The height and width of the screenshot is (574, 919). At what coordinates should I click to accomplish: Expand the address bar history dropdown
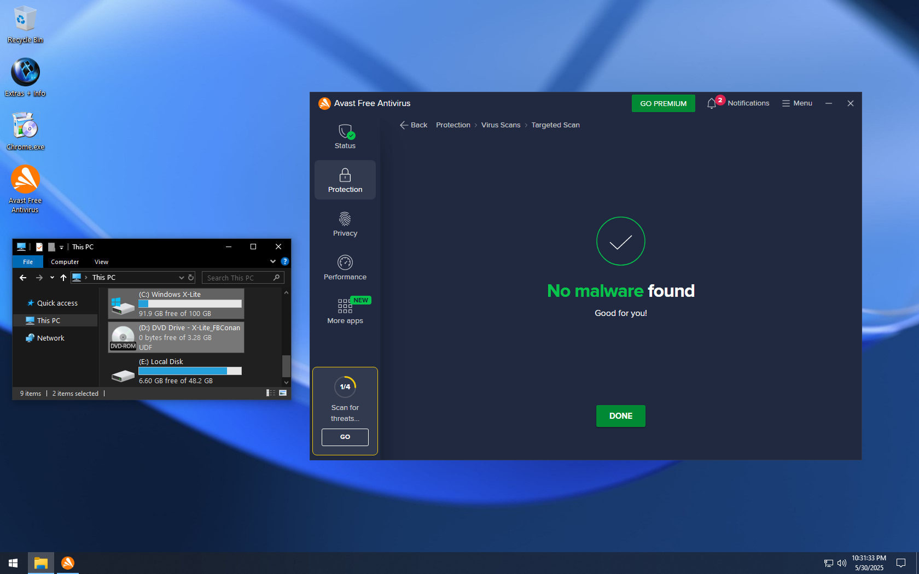click(x=182, y=278)
